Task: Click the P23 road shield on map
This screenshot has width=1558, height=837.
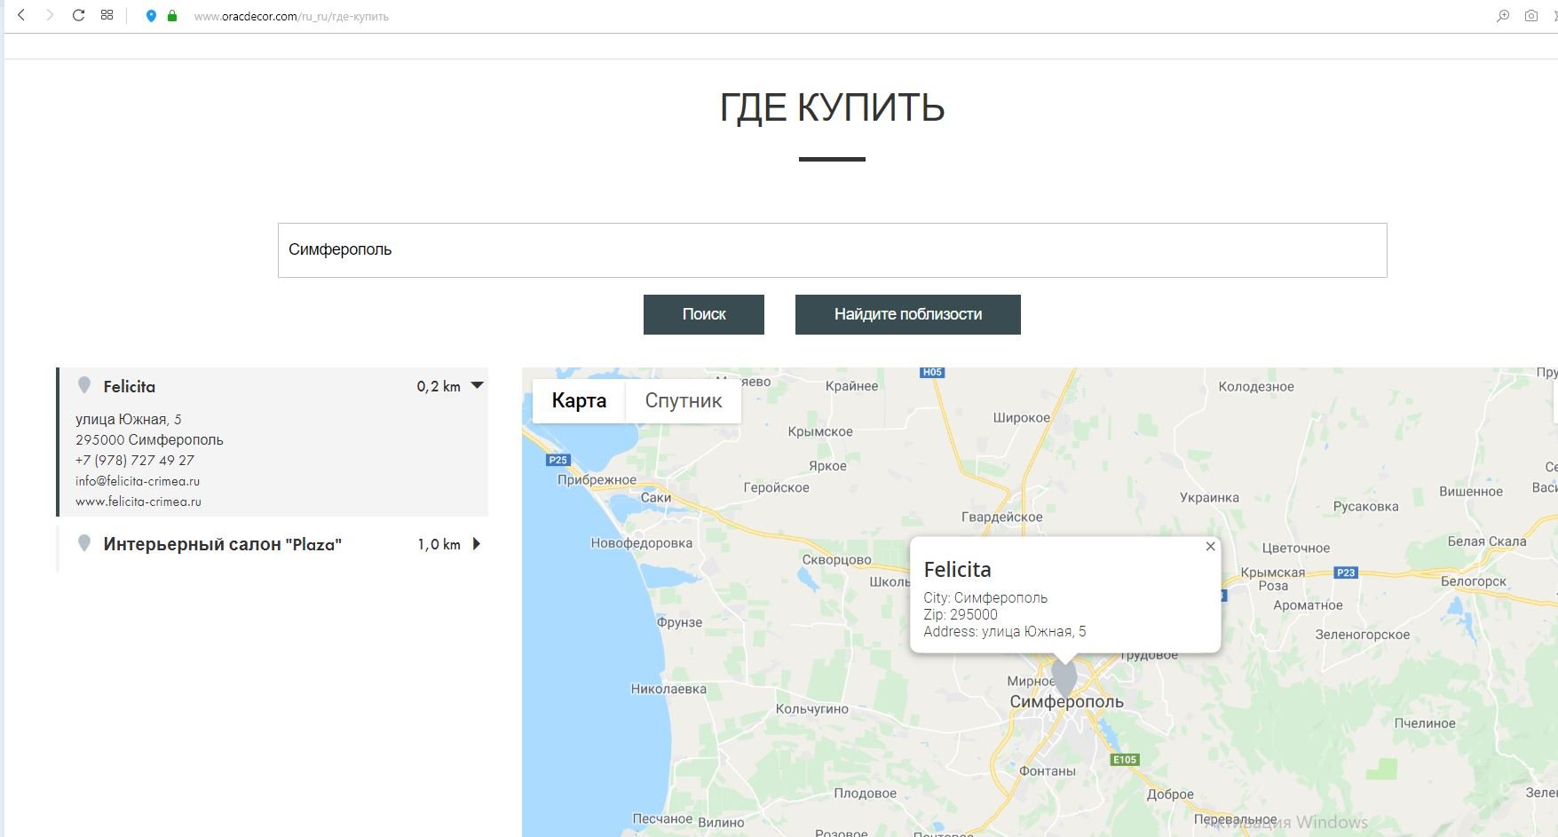Action: coord(1346,572)
